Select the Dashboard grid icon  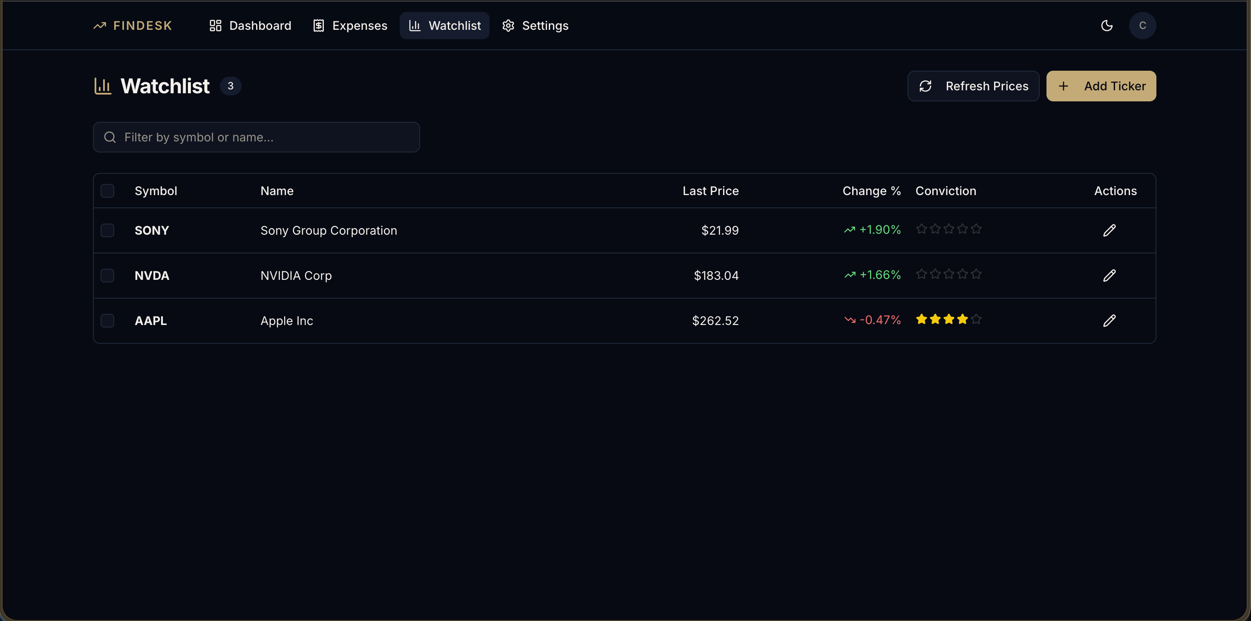tap(215, 25)
